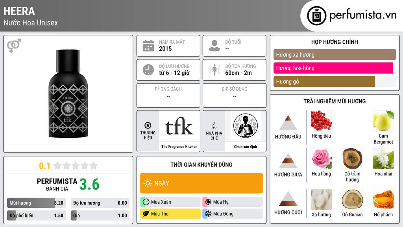
Task: Click the Hương xạ hương accord bar
Action: tap(335, 54)
